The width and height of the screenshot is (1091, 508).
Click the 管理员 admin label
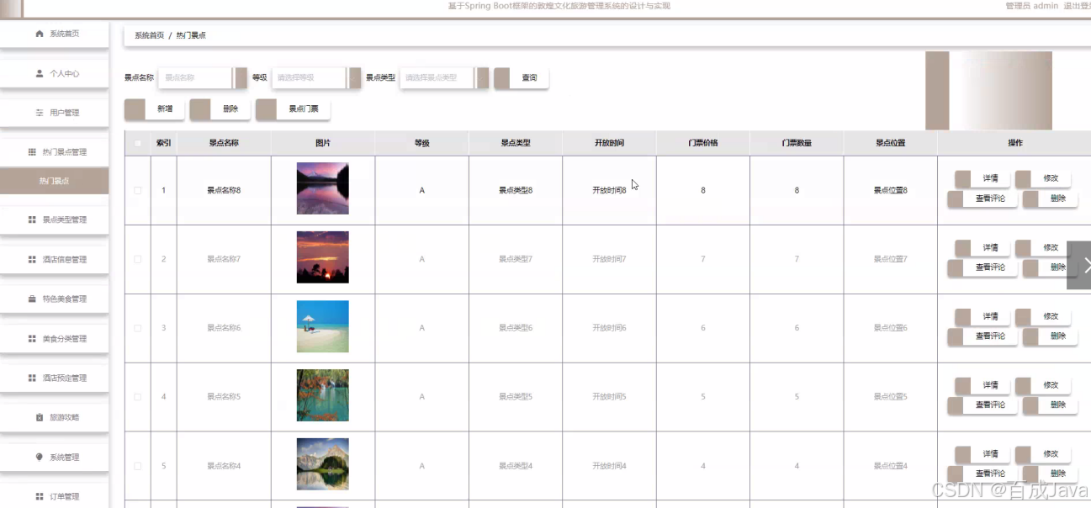point(1031,6)
